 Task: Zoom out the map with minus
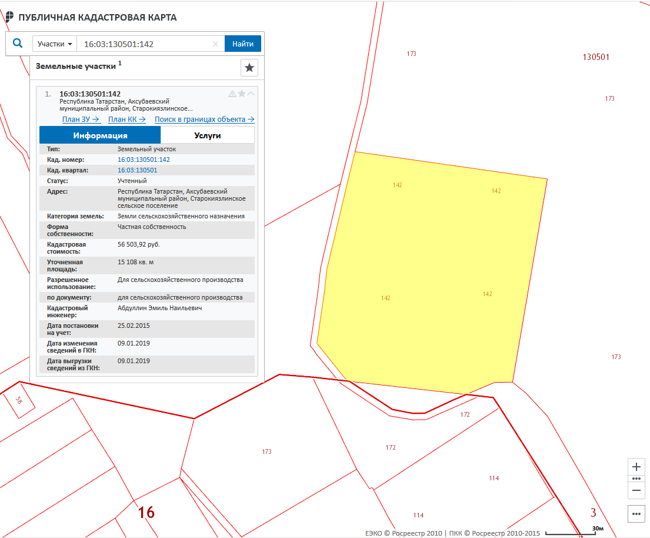pos(636,490)
